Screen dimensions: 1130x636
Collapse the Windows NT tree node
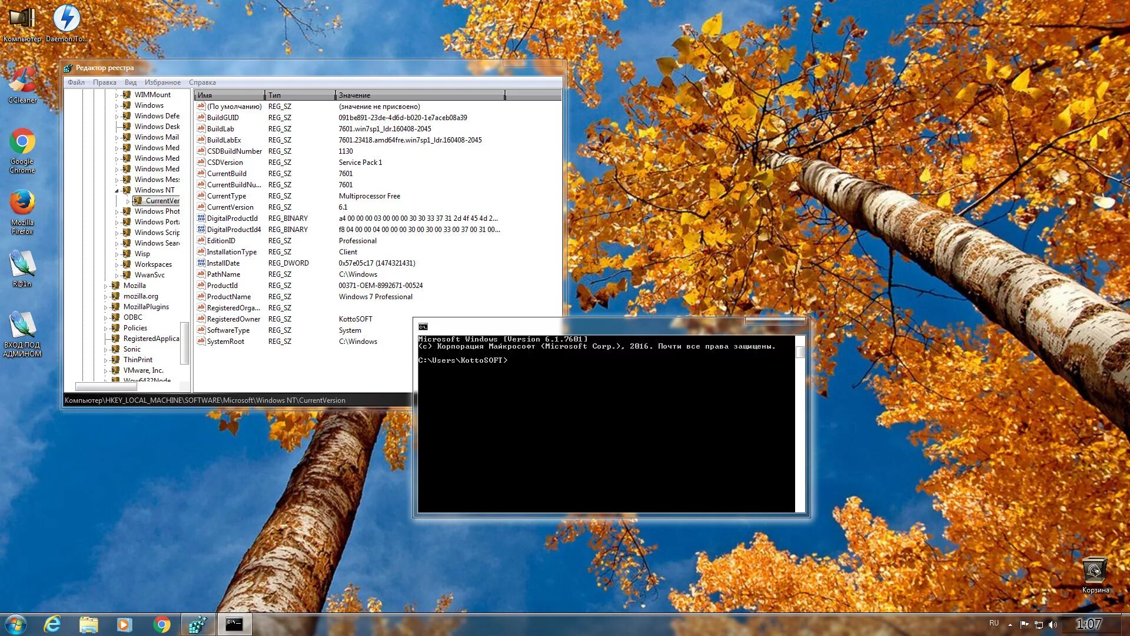click(x=117, y=190)
